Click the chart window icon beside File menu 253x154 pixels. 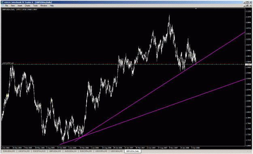click(x=3, y=6)
